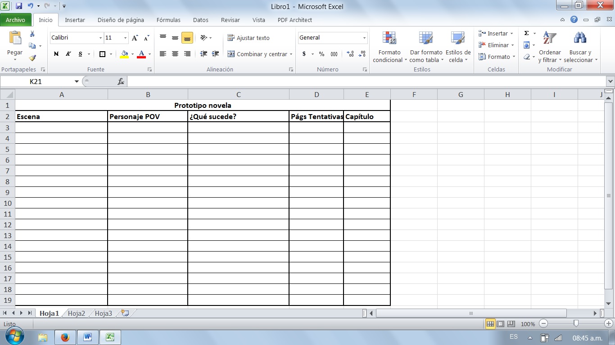
Task: Toggle top vertical alignment
Action: 163,38
